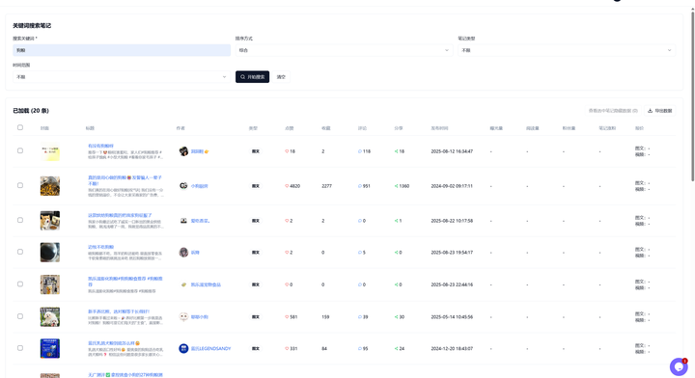Open the note title in the 4820-likes row
The width and height of the screenshot is (695, 378).
pos(125,180)
